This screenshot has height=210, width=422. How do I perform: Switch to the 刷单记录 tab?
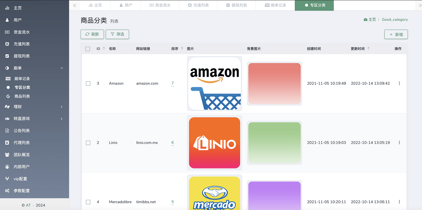tap(275, 5)
